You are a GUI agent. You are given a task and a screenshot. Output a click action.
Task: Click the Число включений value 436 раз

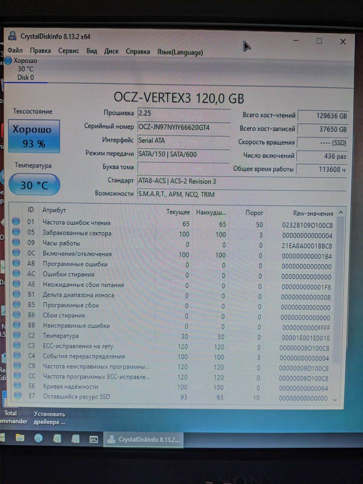[322, 156]
